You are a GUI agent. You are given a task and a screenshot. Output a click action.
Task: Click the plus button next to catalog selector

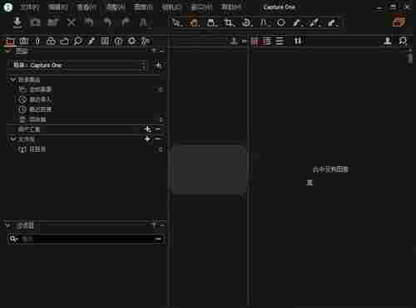tap(158, 66)
